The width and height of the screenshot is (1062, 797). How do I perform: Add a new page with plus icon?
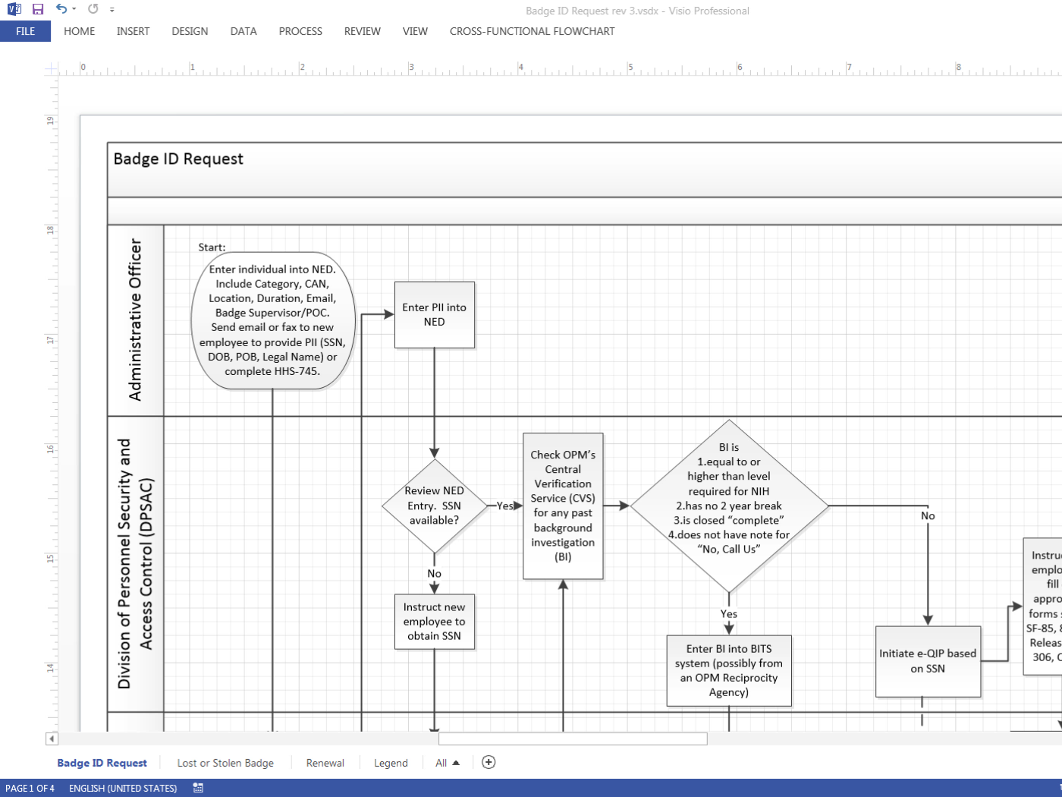pyautogui.click(x=489, y=762)
